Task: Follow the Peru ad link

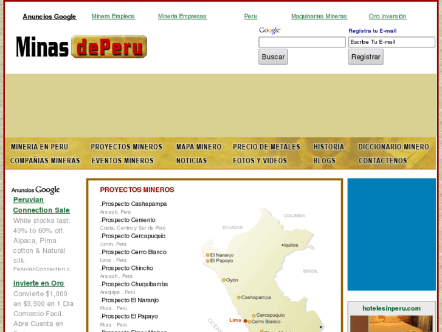Action: coord(250,16)
